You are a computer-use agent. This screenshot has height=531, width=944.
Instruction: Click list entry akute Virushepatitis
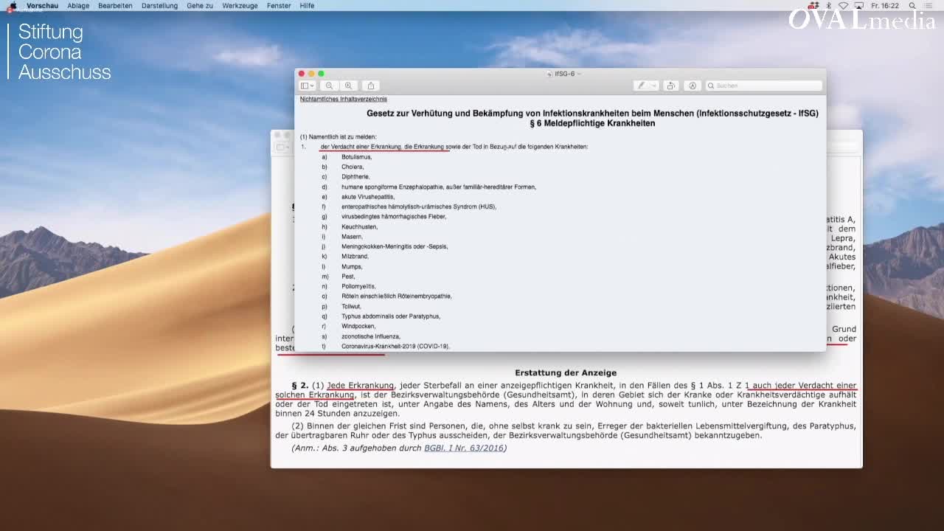point(368,197)
